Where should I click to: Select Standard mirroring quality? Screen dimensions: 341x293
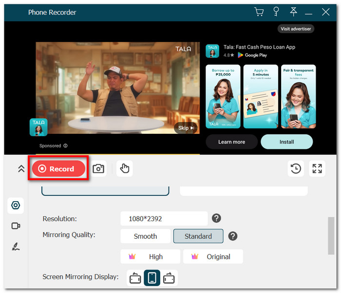tap(198, 236)
